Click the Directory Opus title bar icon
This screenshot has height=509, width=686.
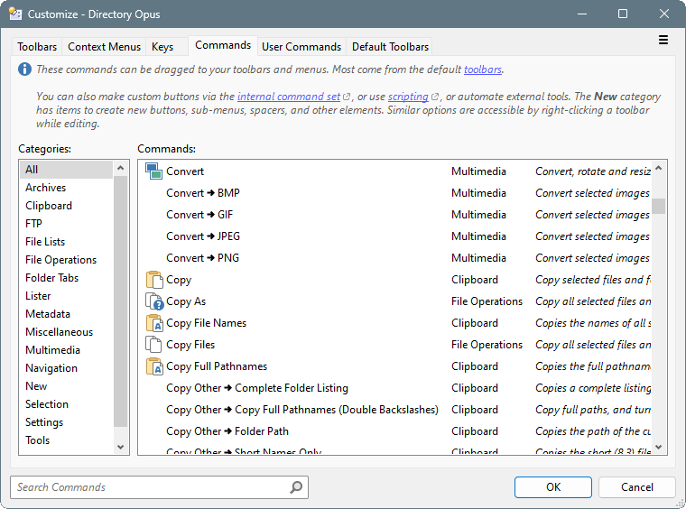coord(15,14)
